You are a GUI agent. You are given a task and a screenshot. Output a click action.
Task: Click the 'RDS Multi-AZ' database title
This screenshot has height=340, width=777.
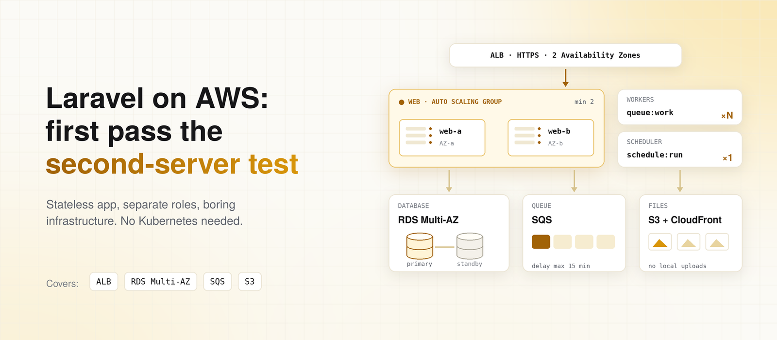point(428,220)
